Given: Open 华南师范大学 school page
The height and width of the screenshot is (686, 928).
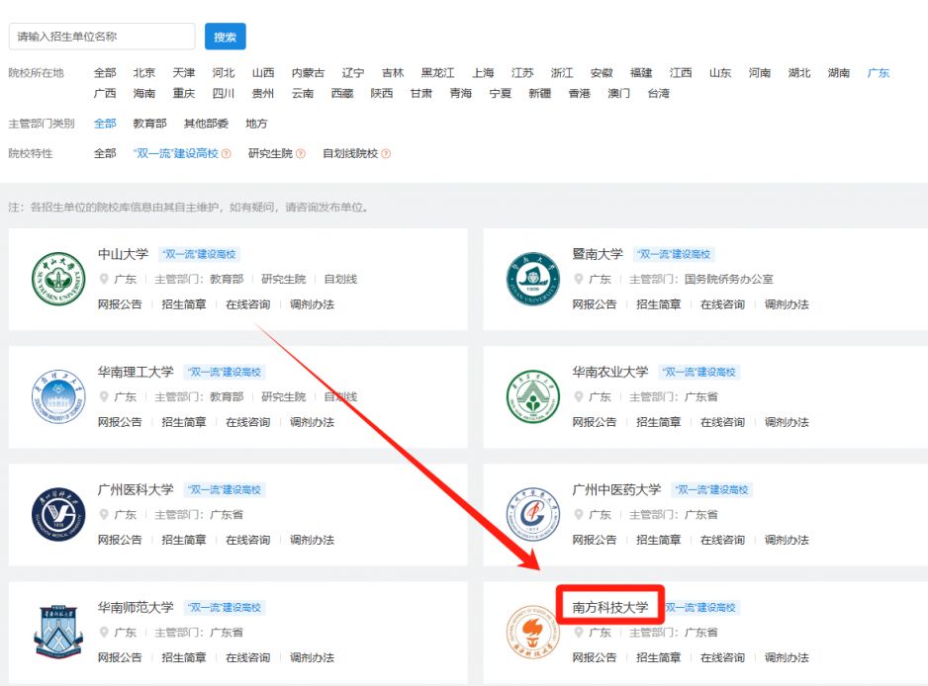Looking at the screenshot, I should click(136, 607).
